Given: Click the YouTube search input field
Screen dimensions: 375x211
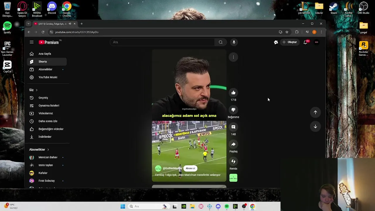Looking at the screenshot, I should pos(162,42).
